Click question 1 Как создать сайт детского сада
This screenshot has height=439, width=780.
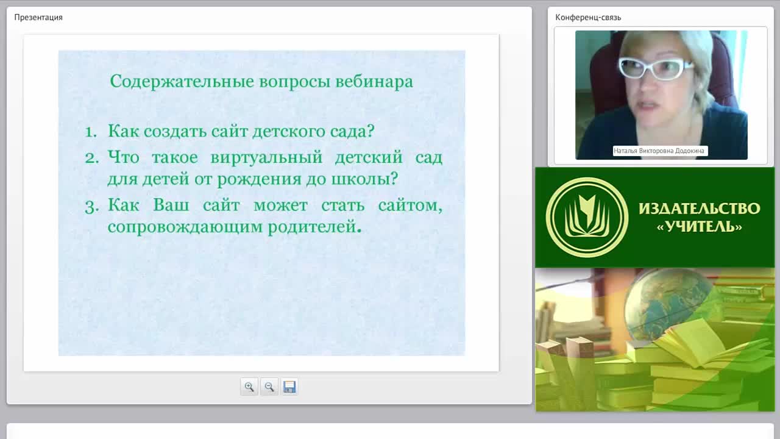[229, 131]
